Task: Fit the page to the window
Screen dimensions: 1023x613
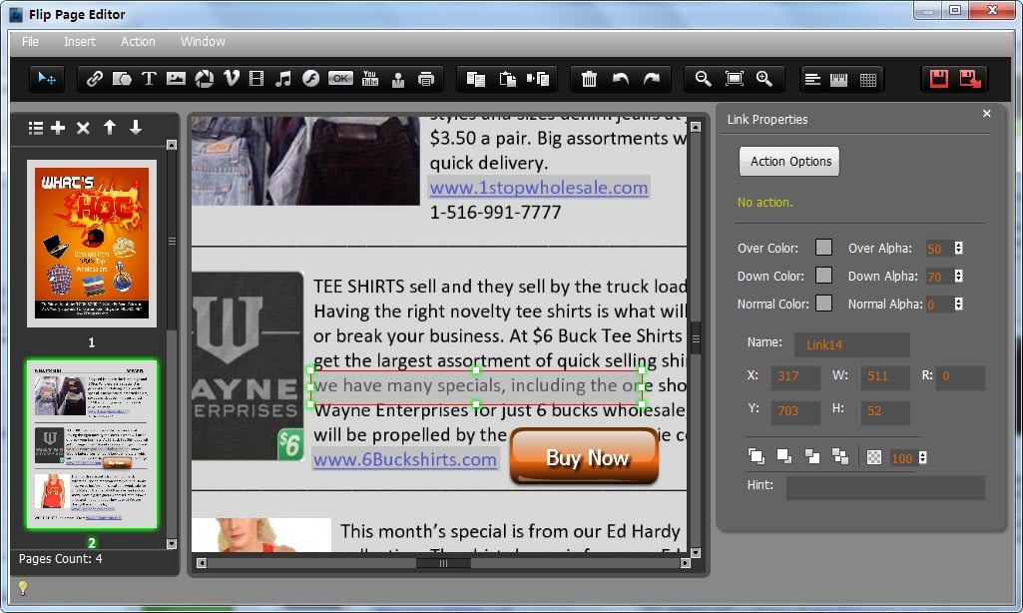Action: (x=734, y=79)
